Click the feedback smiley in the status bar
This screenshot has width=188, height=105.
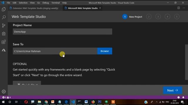tap(179, 97)
